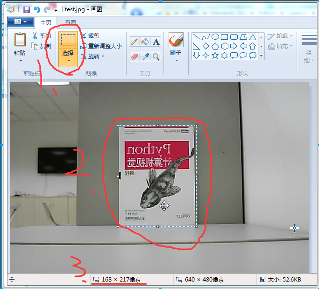The width and height of the screenshot is (319, 289).
Task: Choose the Down arrow shape
Action: point(196,55)
